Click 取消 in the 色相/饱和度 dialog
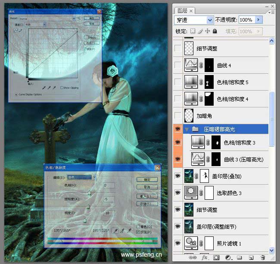Screen dimensions: 280x264 point(147,187)
